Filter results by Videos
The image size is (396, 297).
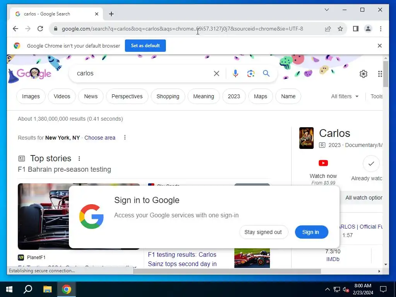pyautogui.click(x=62, y=96)
